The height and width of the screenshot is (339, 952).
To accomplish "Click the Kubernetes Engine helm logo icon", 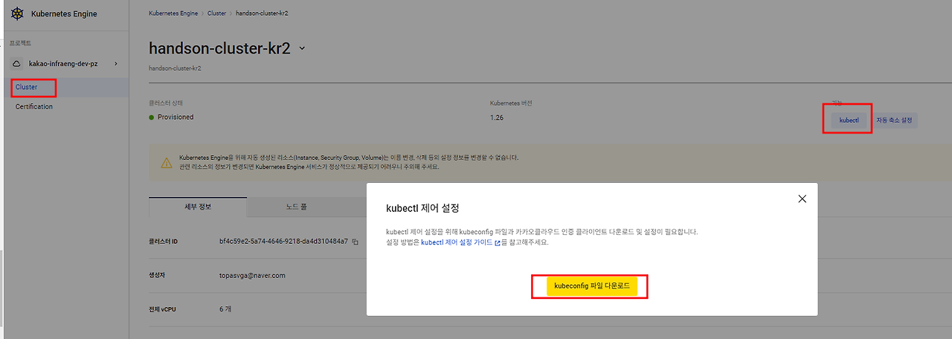I will pos(17,13).
